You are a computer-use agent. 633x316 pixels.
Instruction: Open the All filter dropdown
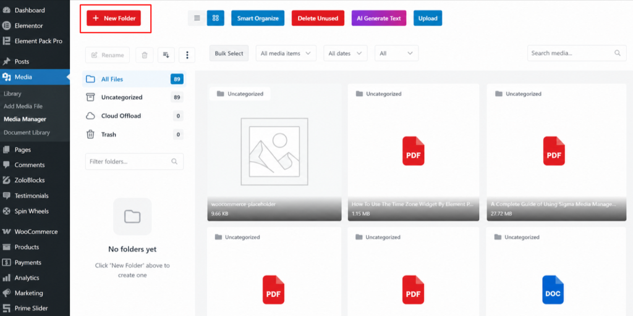coord(396,53)
